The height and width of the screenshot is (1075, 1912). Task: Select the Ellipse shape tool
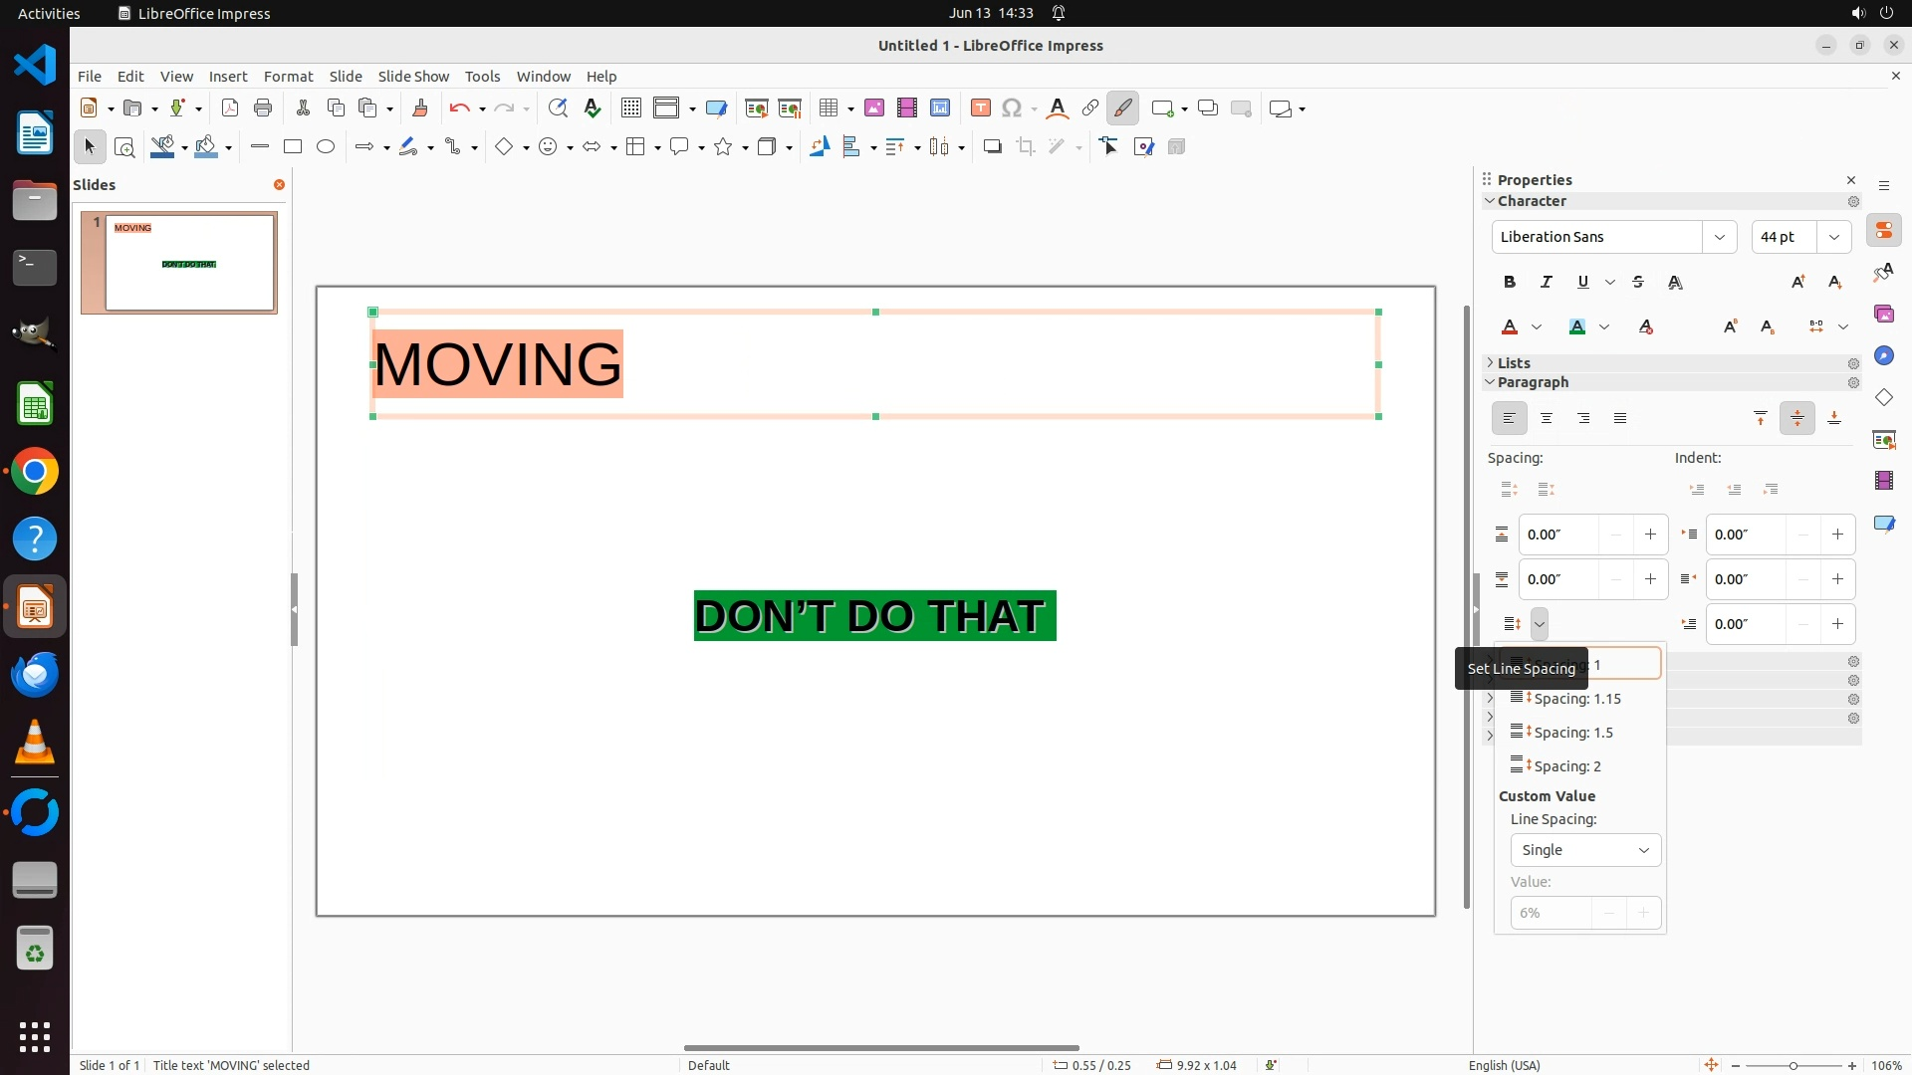pos(326,147)
